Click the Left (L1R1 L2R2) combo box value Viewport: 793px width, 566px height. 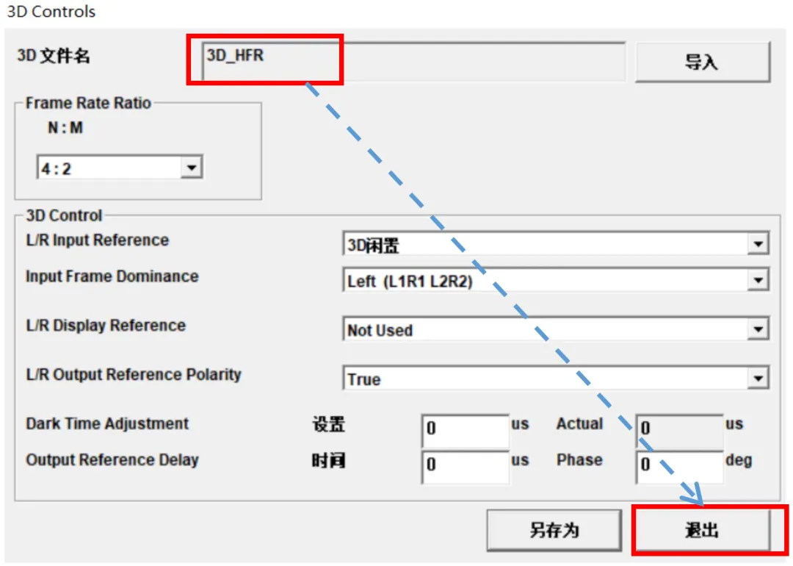click(x=543, y=281)
